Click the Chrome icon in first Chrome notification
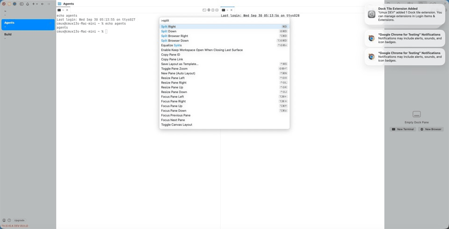The height and width of the screenshot is (229, 449). pos(371,38)
